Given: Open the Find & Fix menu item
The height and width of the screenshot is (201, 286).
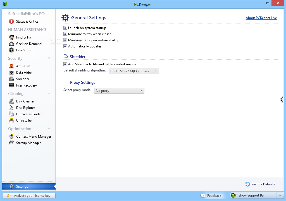Looking at the screenshot, I should coord(23,37).
